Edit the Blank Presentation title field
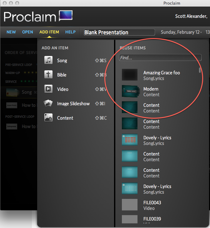Image resolution: width=210 pixels, height=228 pixels. 119,32
